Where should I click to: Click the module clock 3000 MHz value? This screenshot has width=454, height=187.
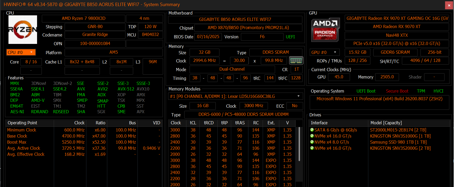coord(254,106)
